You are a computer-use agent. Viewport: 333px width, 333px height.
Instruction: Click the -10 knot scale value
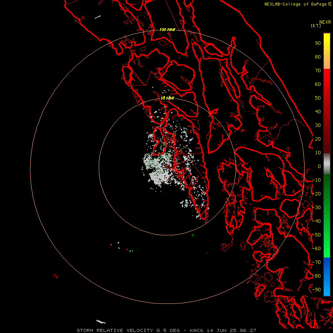(x=316, y=180)
